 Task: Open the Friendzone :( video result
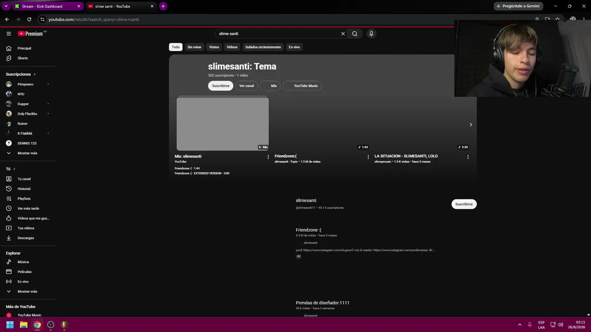(x=308, y=230)
